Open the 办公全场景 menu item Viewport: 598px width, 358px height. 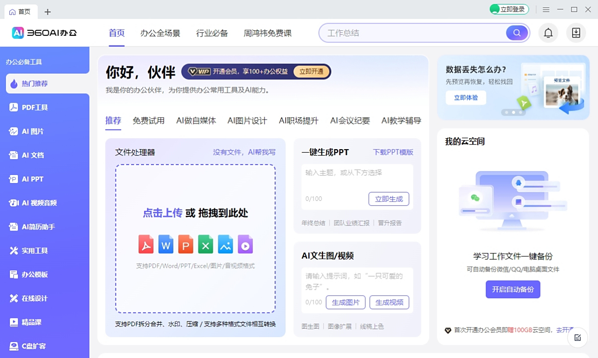[x=160, y=33]
